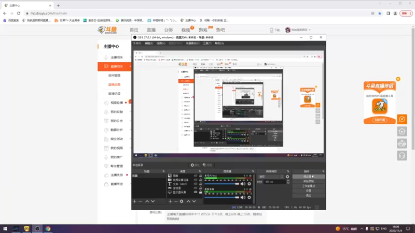Open the 帮助(H) menu in OBS
Viewport: 415px width, 233px height.
pos(219,43)
